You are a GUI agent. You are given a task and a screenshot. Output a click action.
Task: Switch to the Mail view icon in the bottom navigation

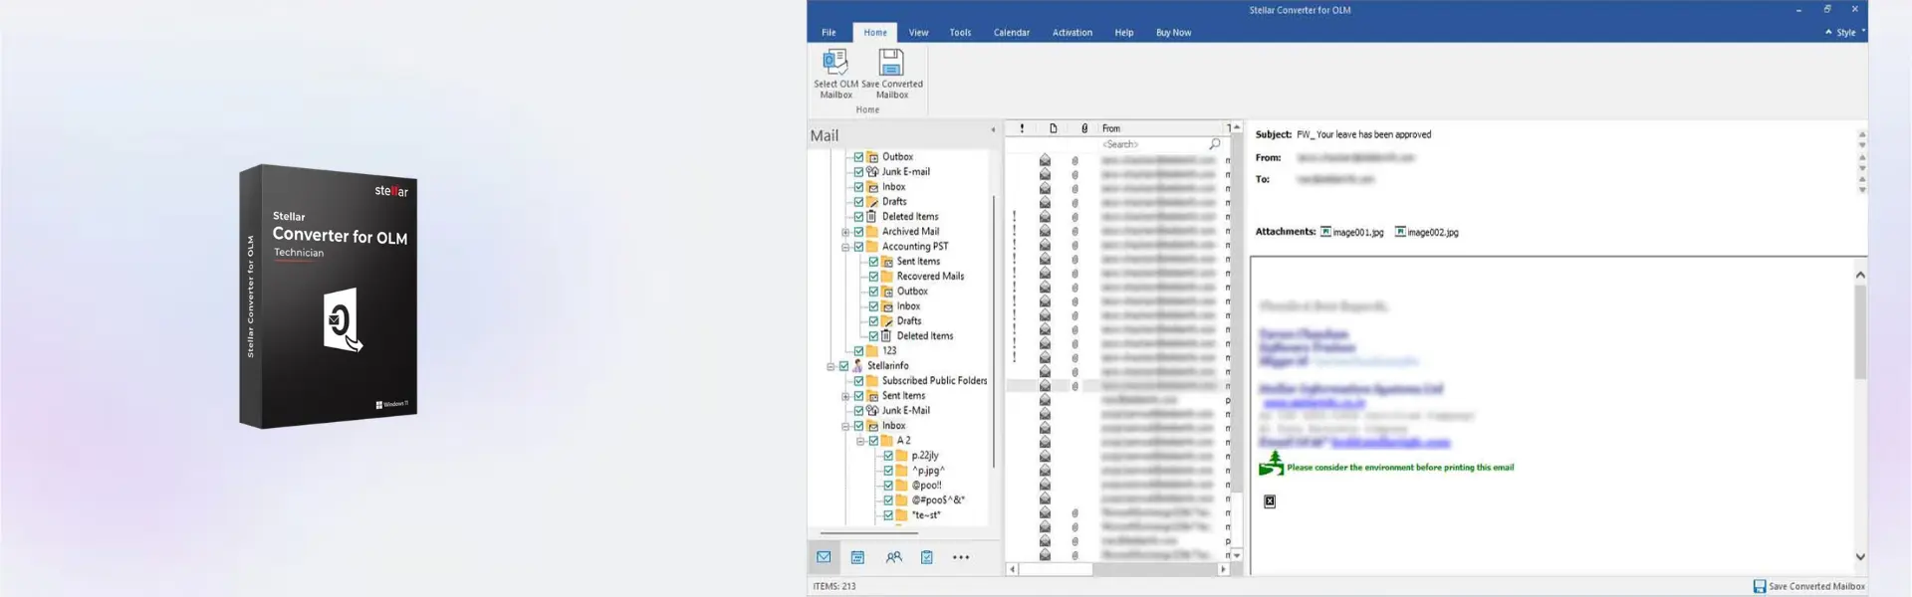pos(824,557)
